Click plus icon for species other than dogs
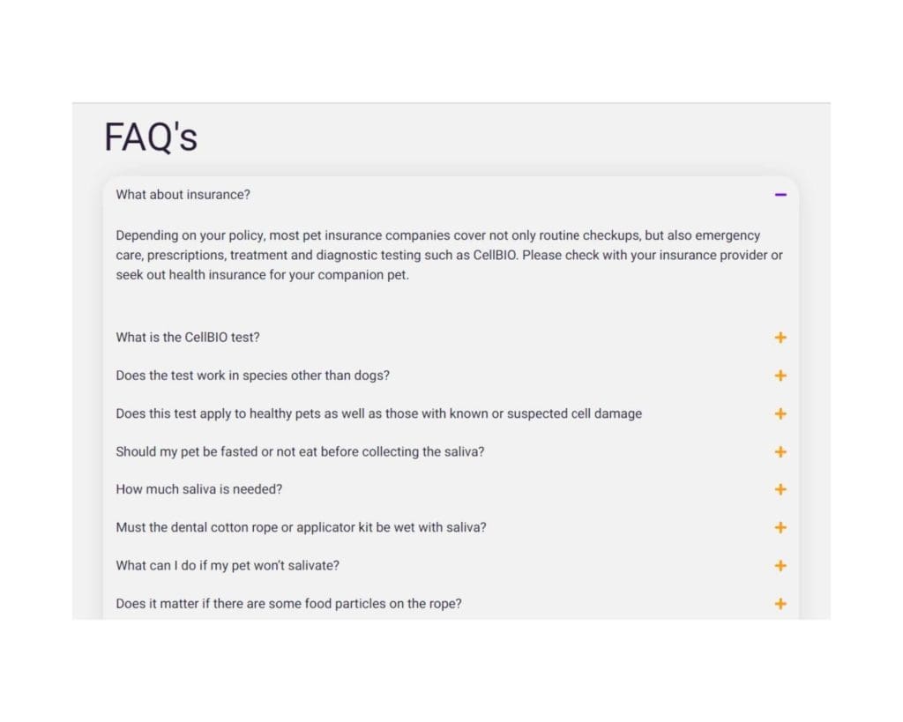 [x=780, y=376]
